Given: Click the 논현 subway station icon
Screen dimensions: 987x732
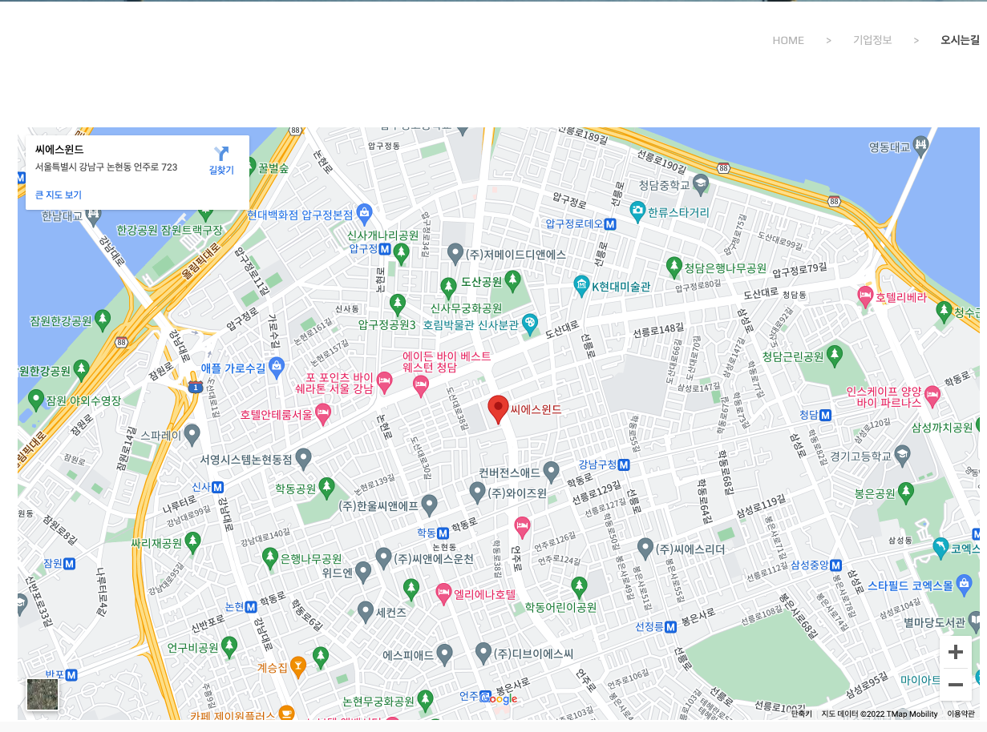Looking at the screenshot, I should [252, 607].
